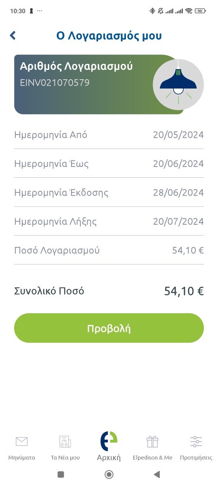The height and width of the screenshot is (485, 218).
Task: Tap the Android back triangle button
Action: tap(157, 474)
